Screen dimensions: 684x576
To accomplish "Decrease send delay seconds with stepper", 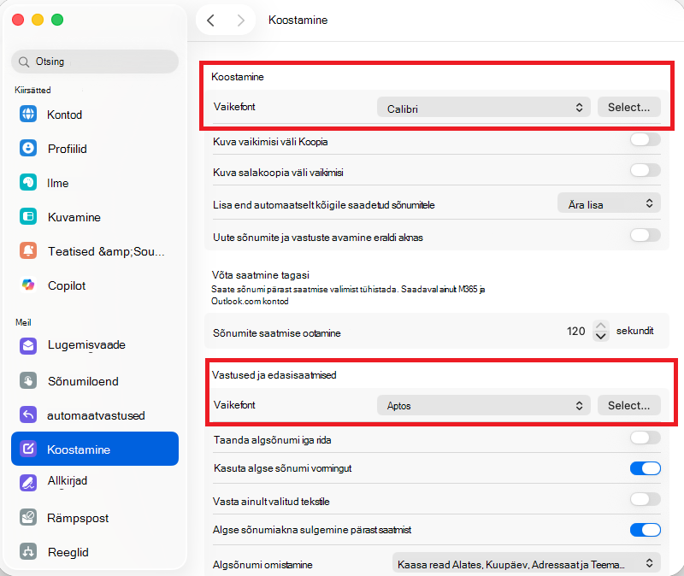I will click(601, 336).
